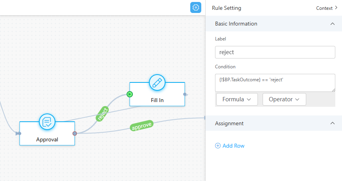342x181 pixels.
Task: Click the blue settings gear icon
Action: tap(196, 7)
